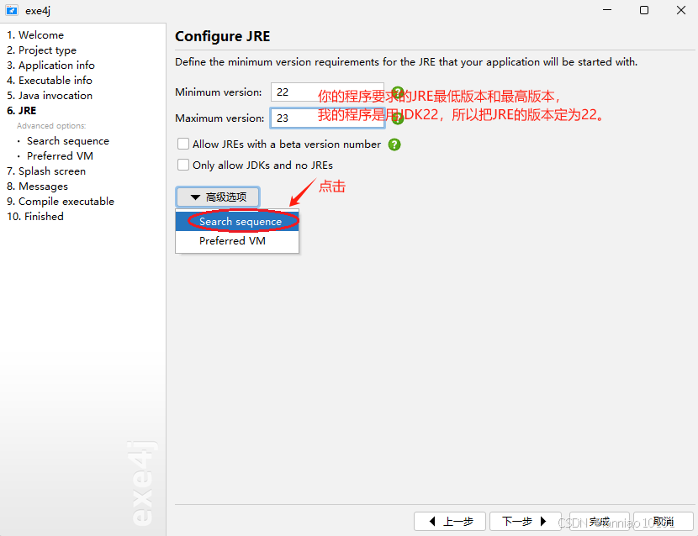Open Search sequence in sidebar advanced options
The image size is (698, 536).
tap(67, 140)
